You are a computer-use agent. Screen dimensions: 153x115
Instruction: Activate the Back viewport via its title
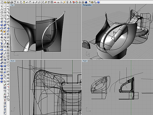(x=13, y=61)
